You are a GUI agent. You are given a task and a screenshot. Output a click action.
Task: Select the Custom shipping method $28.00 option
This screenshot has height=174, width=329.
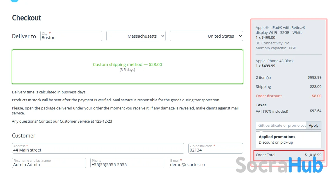click(128, 67)
